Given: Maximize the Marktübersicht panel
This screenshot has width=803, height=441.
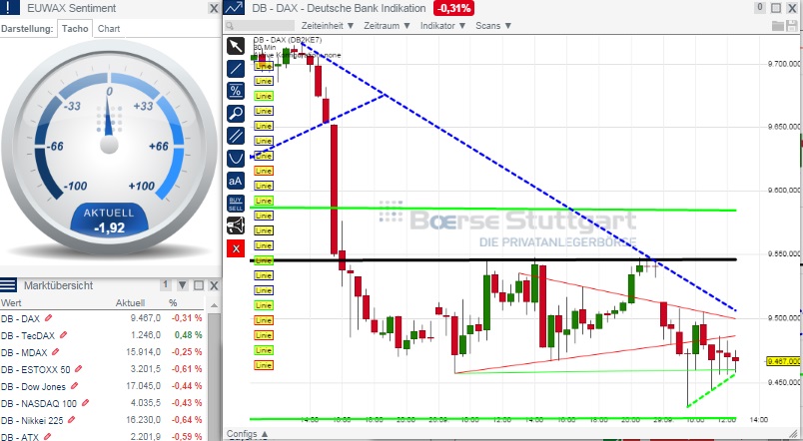Looking at the screenshot, I should coord(199,285).
